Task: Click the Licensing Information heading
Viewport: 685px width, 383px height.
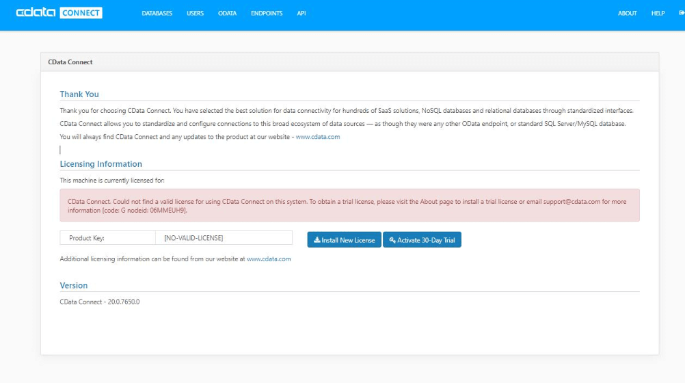Action: 101,164
